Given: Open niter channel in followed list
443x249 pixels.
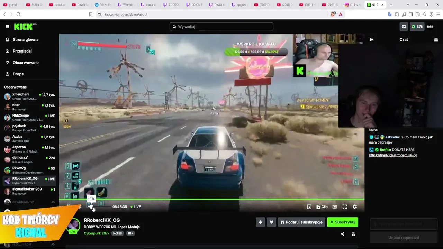Looking at the screenshot, I should 29,107.
